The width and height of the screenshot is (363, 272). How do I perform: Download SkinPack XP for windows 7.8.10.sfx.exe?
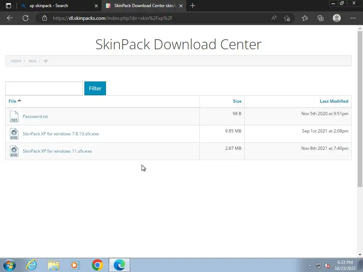[61, 134]
